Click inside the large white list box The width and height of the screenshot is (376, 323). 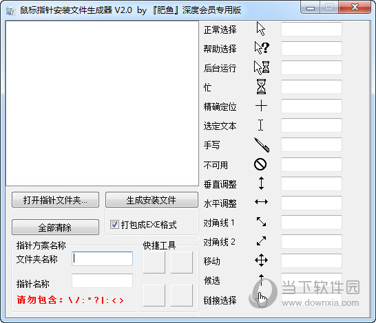coord(102,103)
